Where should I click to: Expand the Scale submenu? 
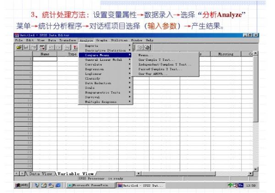click(105, 88)
